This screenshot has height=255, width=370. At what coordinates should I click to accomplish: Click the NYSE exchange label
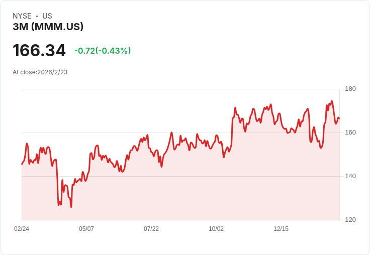click(22, 16)
